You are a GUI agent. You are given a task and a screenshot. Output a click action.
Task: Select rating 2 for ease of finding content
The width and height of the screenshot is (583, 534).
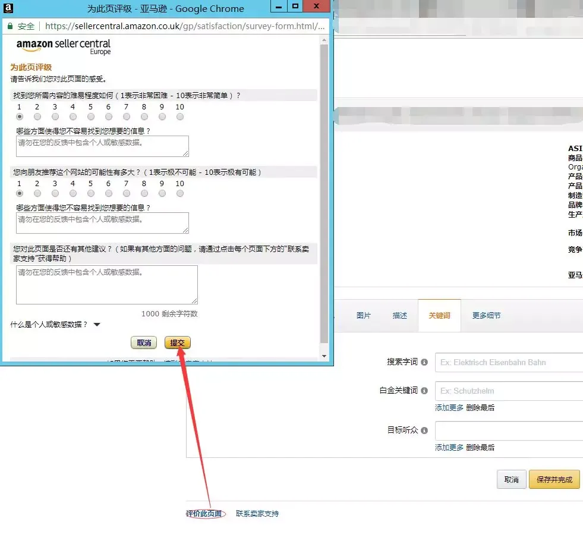(37, 117)
